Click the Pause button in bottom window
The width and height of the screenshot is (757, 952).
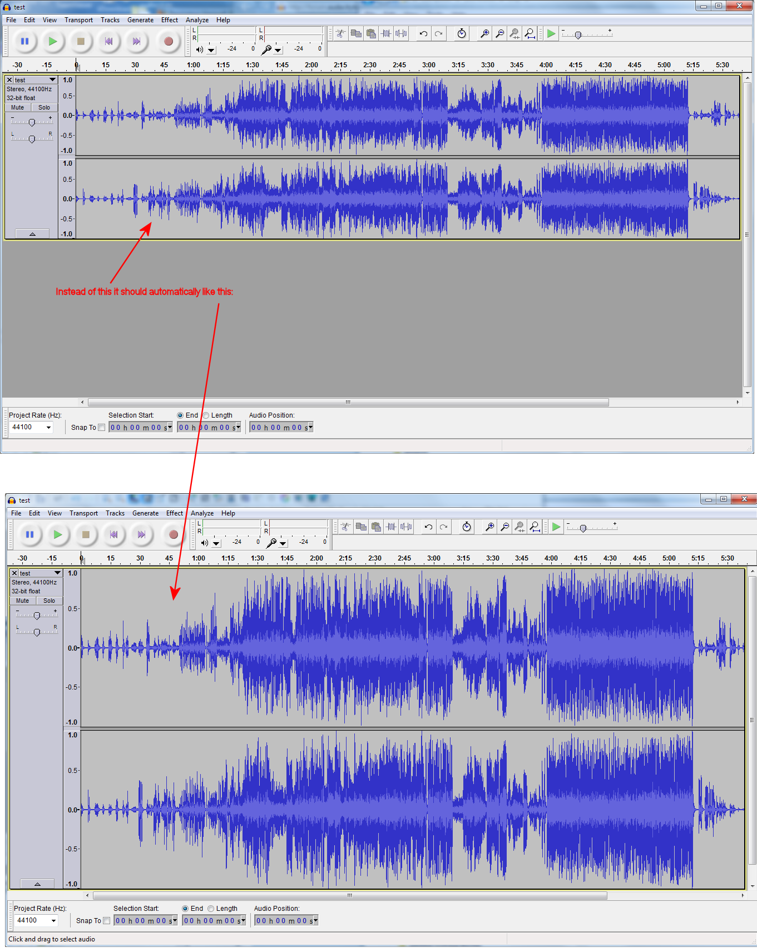click(29, 534)
